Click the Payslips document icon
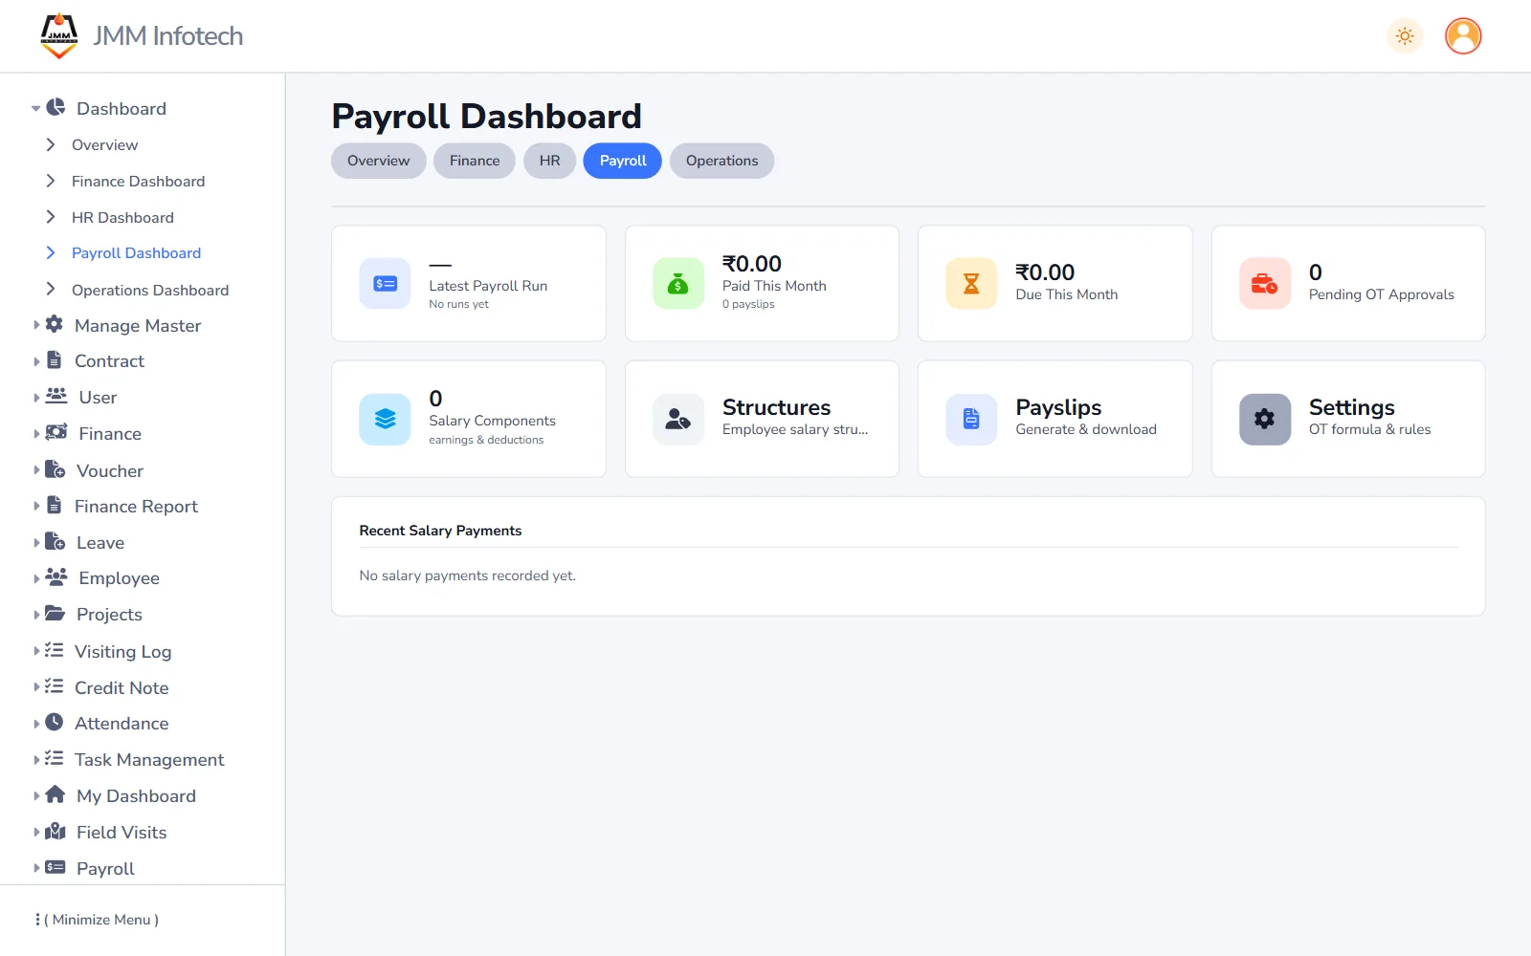The height and width of the screenshot is (956, 1531). click(971, 419)
